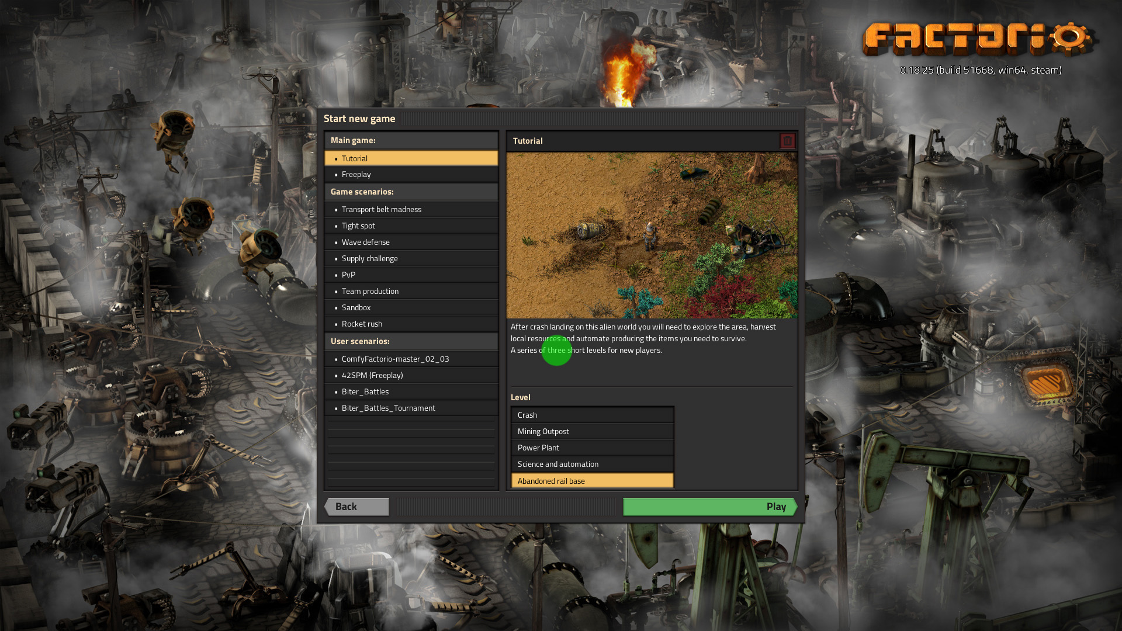Image resolution: width=1122 pixels, height=631 pixels.
Task: Select the PvP scenario
Action: click(411, 275)
